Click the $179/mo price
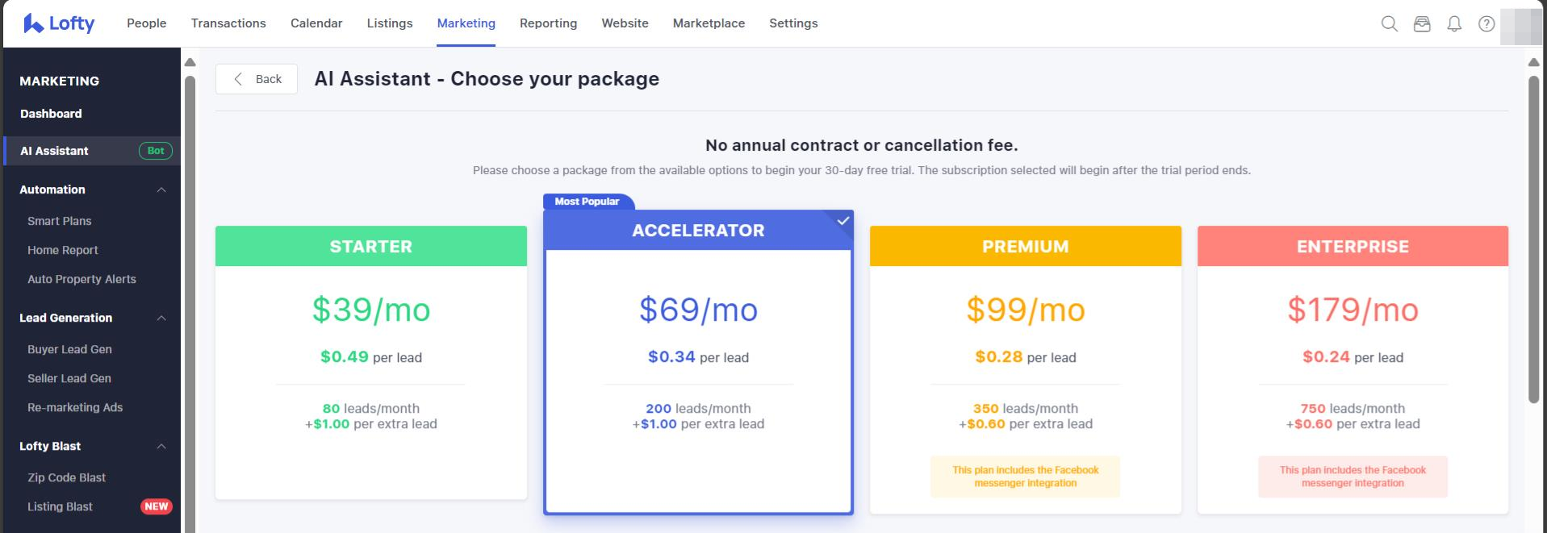 point(1353,310)
